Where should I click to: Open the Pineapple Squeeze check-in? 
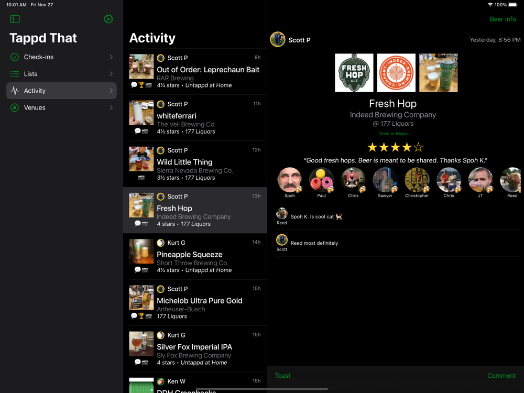(x=195, y=256)
